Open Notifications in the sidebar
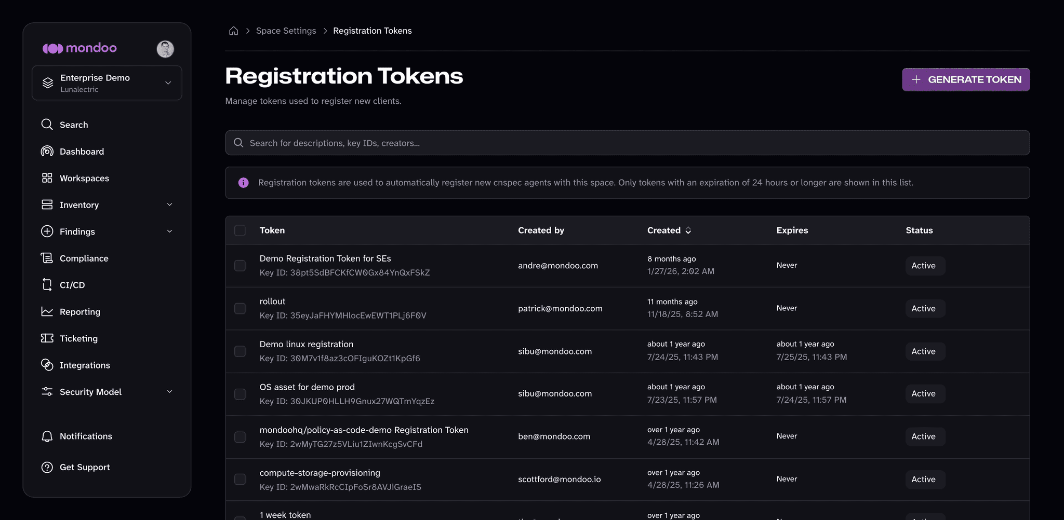1064x520 pixels. (86, 436)
